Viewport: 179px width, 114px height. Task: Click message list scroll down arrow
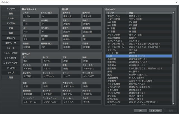tap(173, 103)
